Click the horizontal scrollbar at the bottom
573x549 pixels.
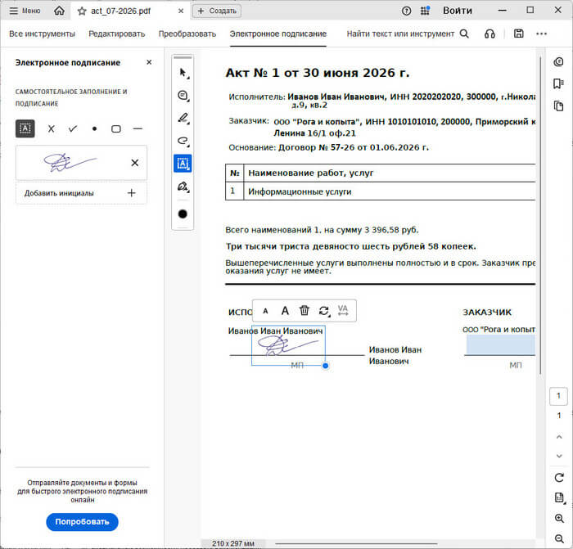point(356,544)
